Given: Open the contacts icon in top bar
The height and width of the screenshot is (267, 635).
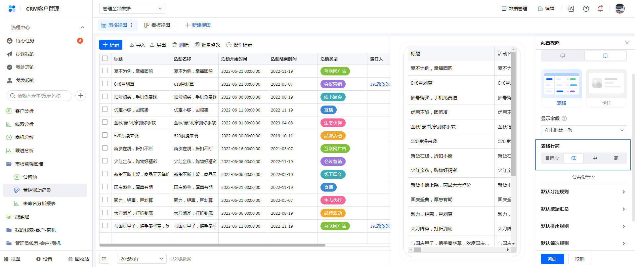Looking at the screenshot, I should pos(571,9).
